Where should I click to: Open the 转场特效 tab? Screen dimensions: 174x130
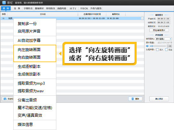[x=51, y=9]
